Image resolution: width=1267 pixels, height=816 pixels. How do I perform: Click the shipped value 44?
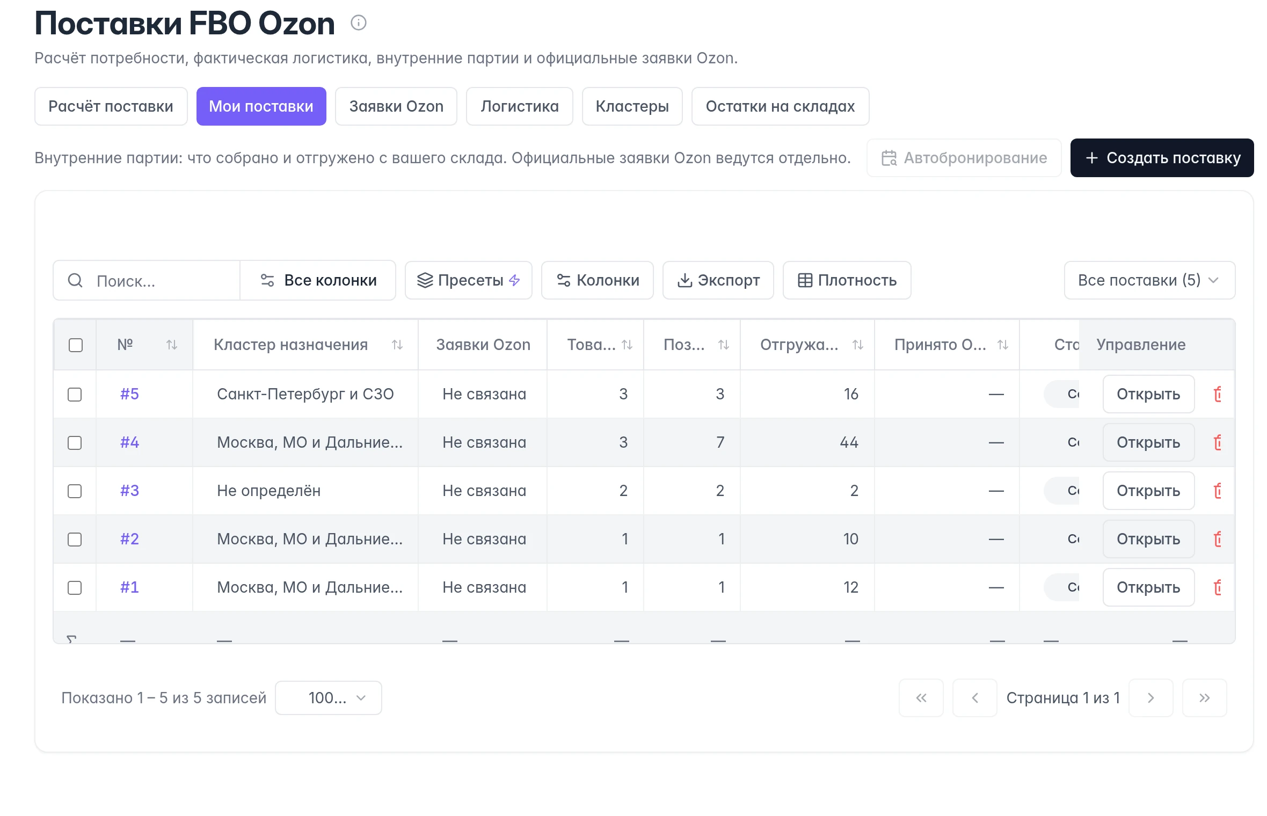click(849, 442)
